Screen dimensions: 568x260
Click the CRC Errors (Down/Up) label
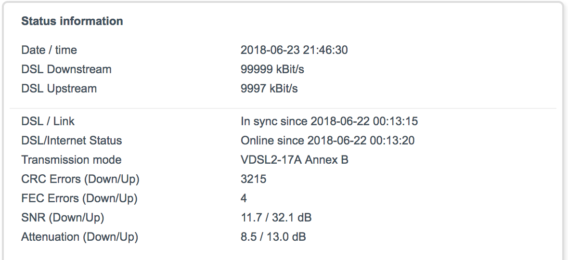pos(80,179)
